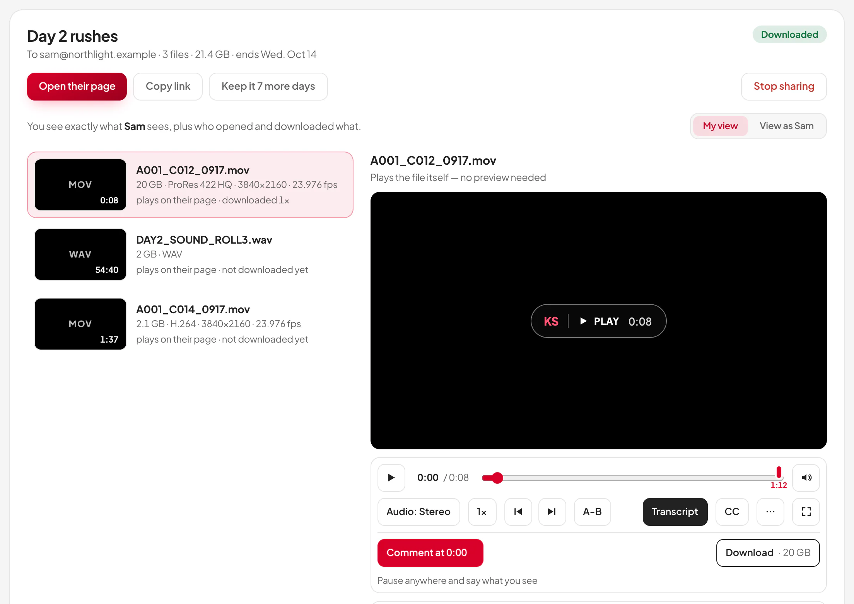Screen dimensions: 854x604
Task: Click Open their page button
Action: [77, 86]
